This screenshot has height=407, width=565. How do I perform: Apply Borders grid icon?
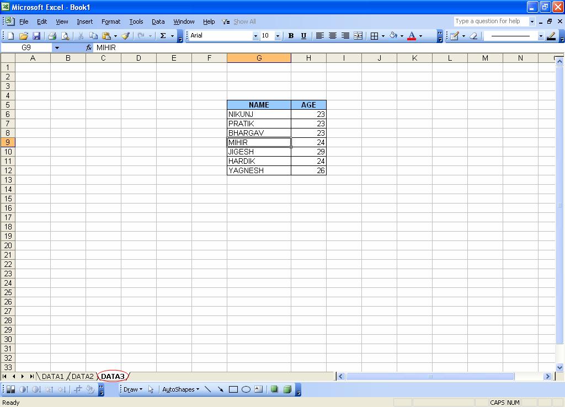[x=375, y=36]
